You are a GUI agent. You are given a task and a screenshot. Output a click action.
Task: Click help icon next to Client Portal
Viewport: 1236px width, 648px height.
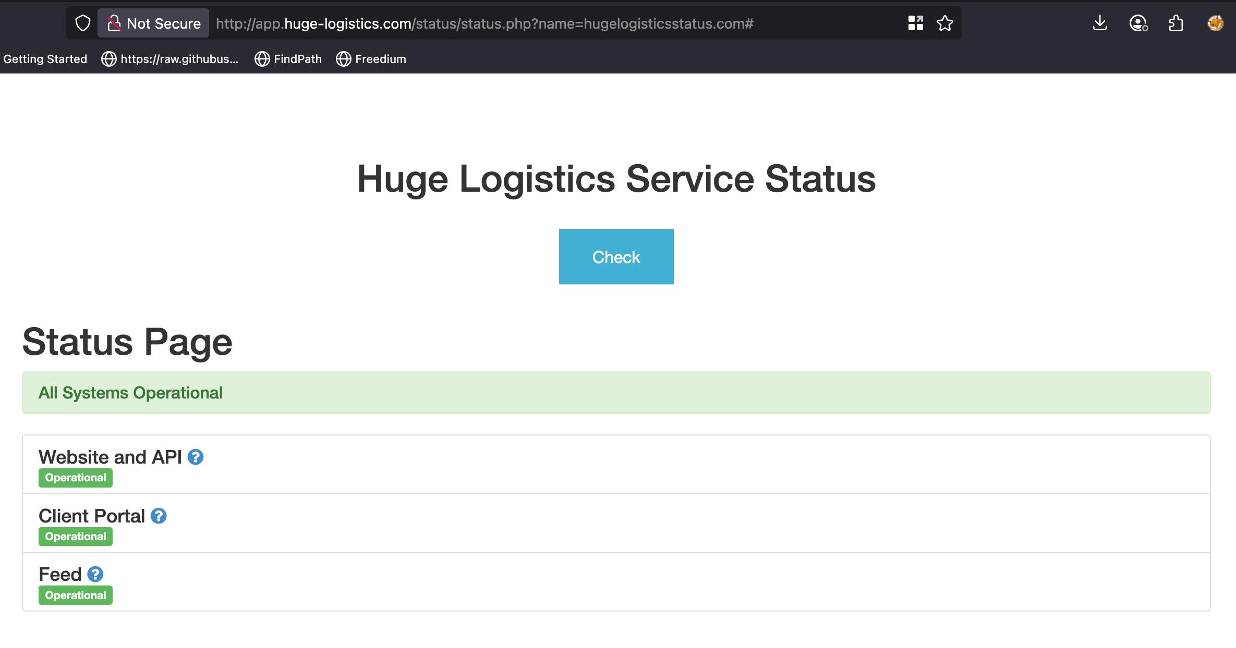pos(159,516)
